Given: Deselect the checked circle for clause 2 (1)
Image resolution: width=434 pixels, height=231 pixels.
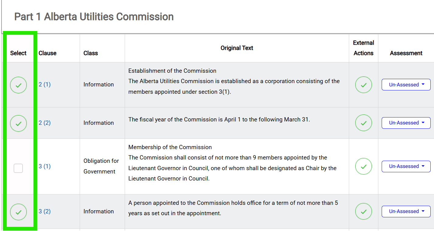Looking at the screenshot, I should click(18, 85).
